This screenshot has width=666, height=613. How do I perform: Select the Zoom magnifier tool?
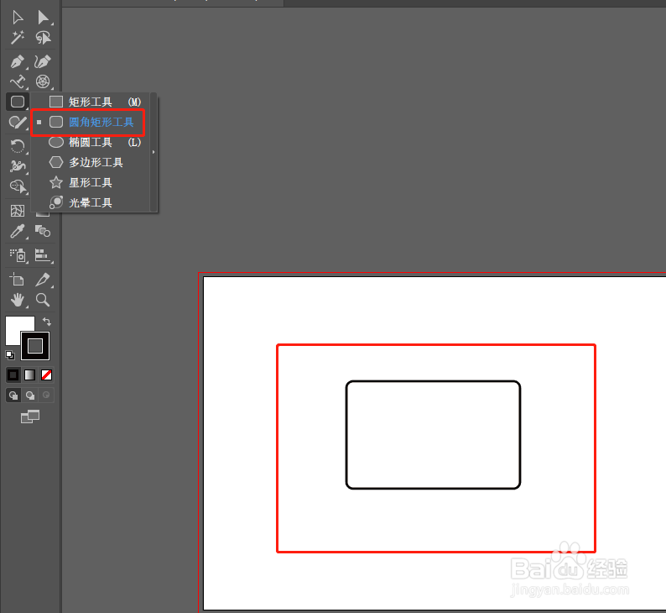43,300
